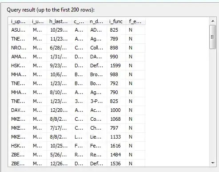Screen dimensions: 219x172
Task: Click the DAV... cell
Action: coord(19,110)
